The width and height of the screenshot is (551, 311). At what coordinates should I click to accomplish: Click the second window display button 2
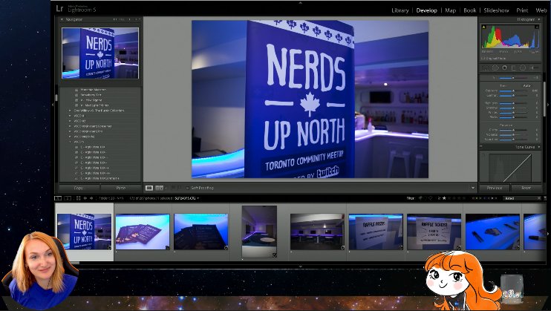68,198
